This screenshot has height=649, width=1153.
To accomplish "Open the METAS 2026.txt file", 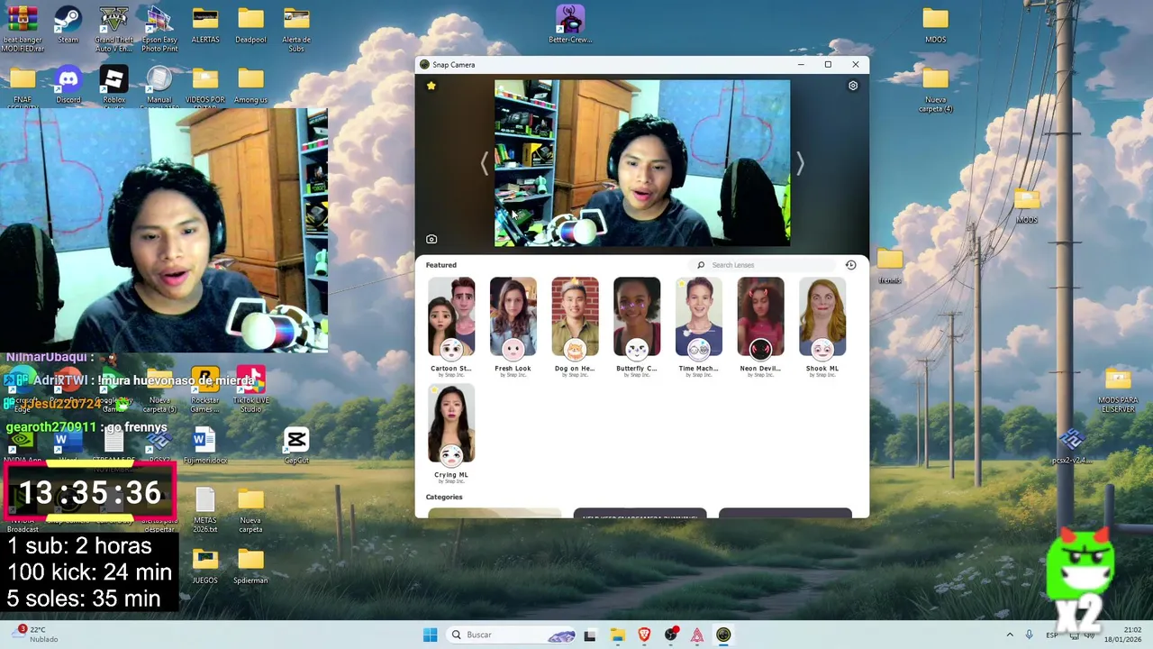I will (204, 510).
